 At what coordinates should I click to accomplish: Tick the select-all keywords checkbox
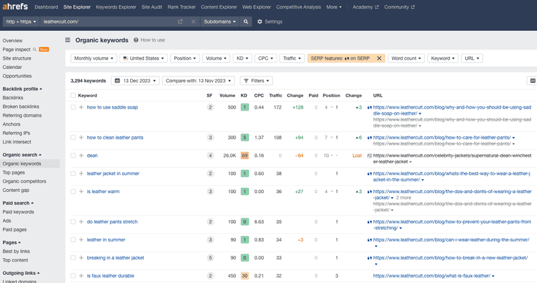pos(73,96)
